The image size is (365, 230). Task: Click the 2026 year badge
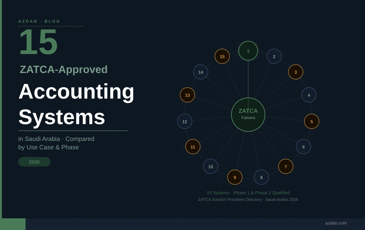[x=34, y=162]
